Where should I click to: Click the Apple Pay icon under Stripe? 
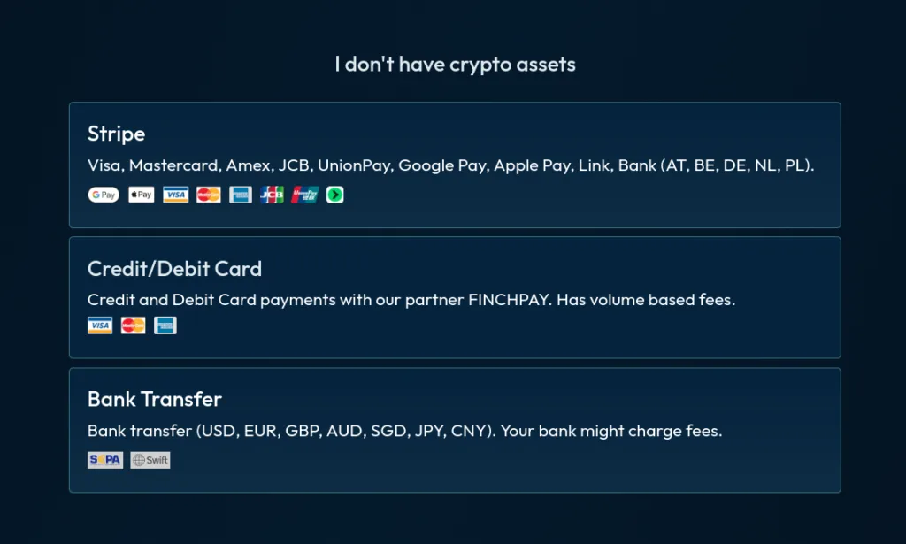(141, 195)
